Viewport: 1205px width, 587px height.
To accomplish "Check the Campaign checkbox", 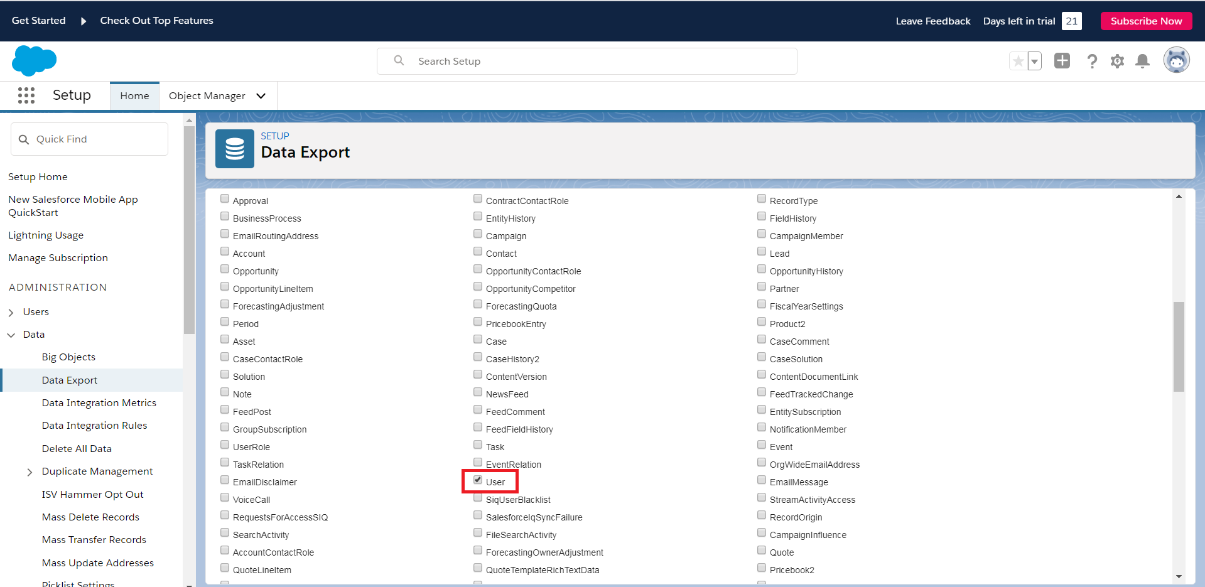I will point(478,234).
